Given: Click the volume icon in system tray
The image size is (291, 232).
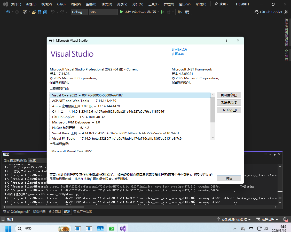Looking at the screenshot, I should point(266,229).
